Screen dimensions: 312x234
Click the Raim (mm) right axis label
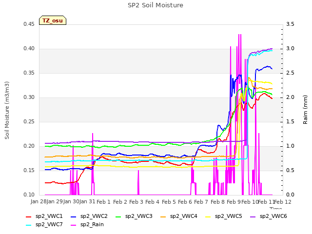pyautogui.click(x=305, y=110)
